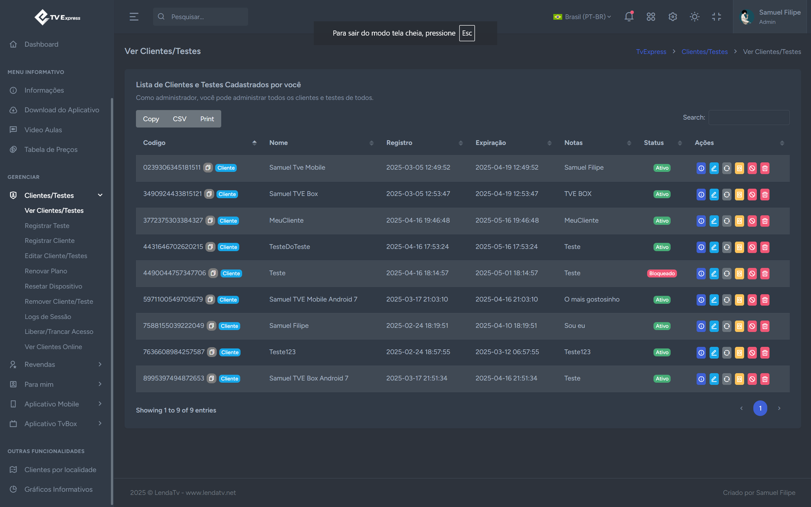The width and height of the screenshot is (811, 507).
Task: Copy code 4490044757347706 with the copy icon
Action: [x=213, y=273]
